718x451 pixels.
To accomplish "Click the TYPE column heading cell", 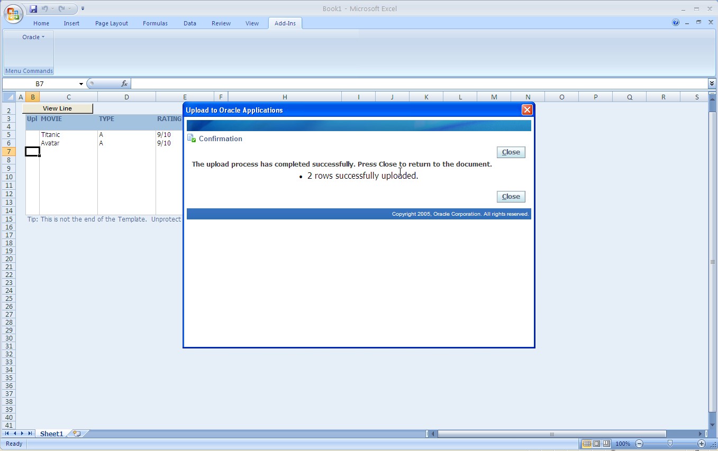I will tap(127, 119).
